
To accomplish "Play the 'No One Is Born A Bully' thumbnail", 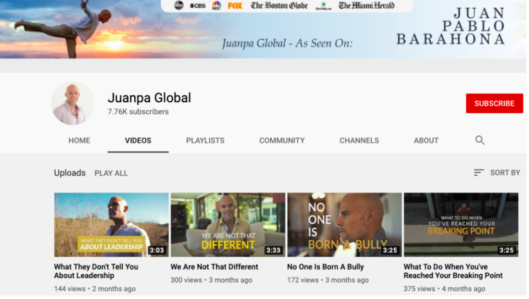I will click(344, 225).
